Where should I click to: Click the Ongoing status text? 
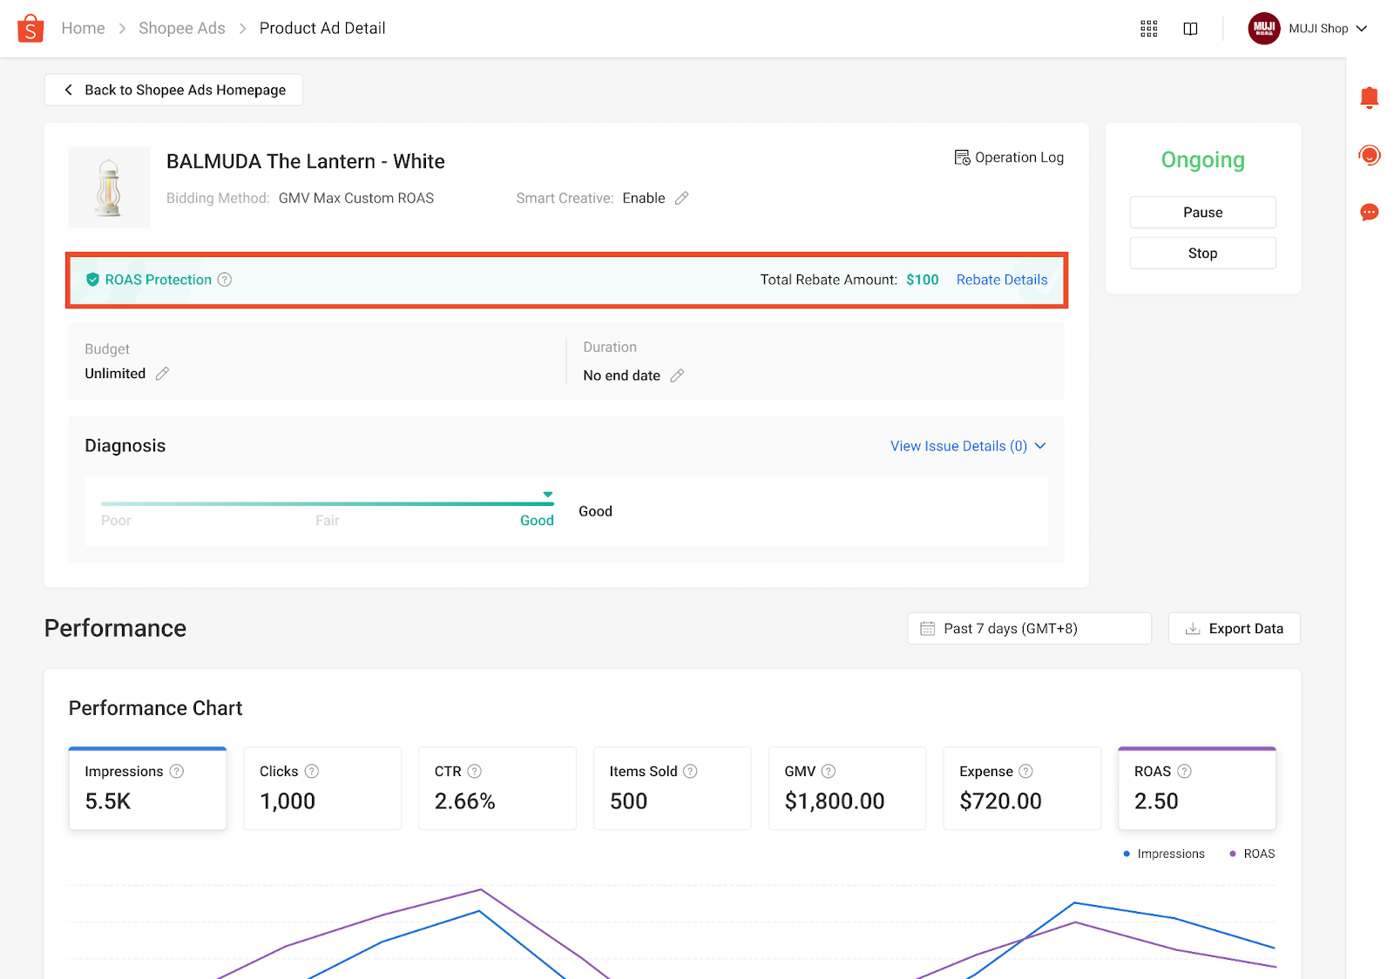tap(1202, 160)
